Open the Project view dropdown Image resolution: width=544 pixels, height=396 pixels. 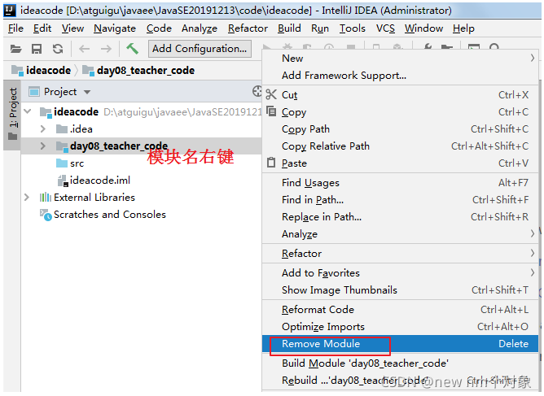(87, 92)
